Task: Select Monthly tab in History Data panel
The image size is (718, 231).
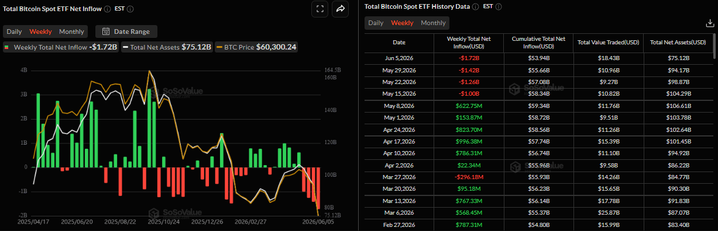Action: 433,23
